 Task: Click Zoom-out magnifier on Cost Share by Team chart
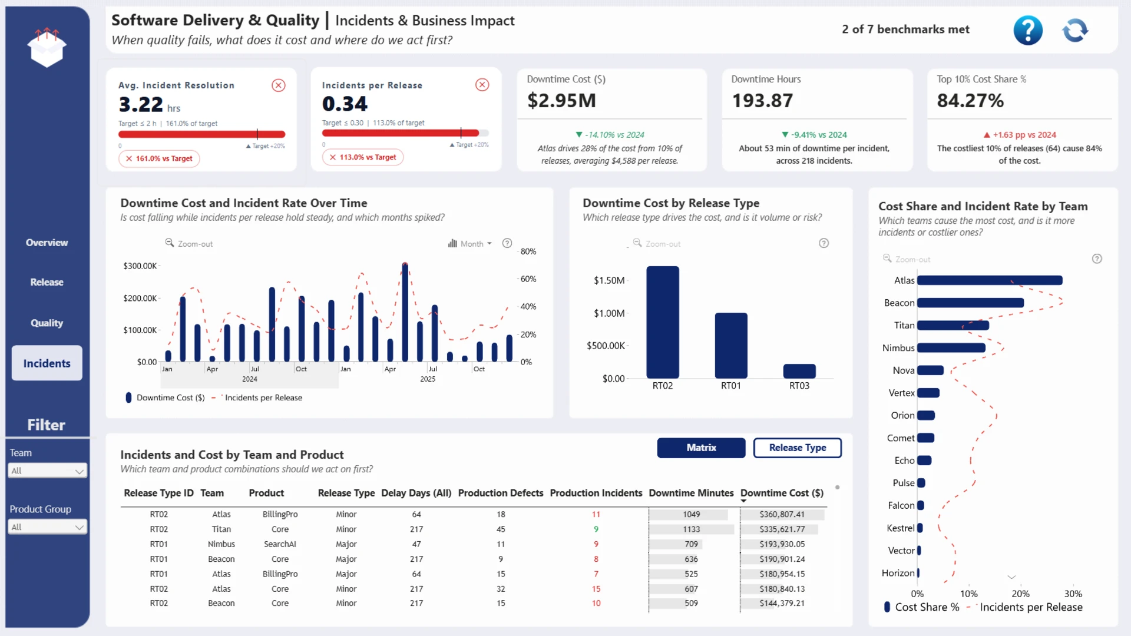887,259
